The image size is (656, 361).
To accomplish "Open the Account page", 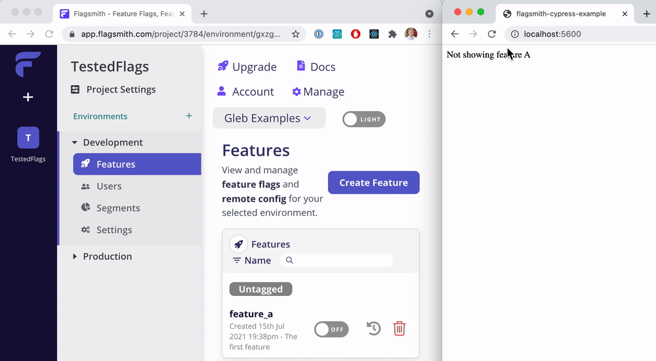I will pos(245,92).
